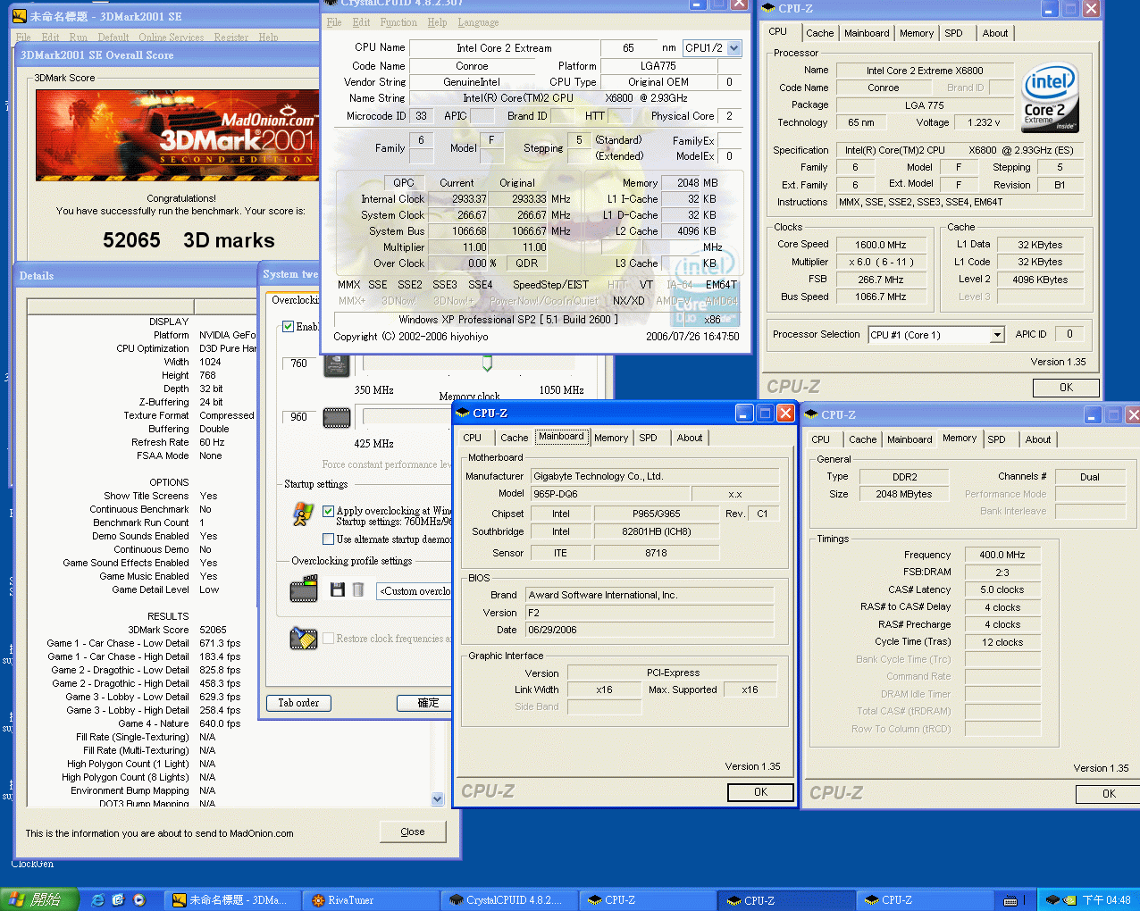Toggle the Enable overclocking checkbox in RivaTuner
1140x911 pixels.
[x=289, y=326]
